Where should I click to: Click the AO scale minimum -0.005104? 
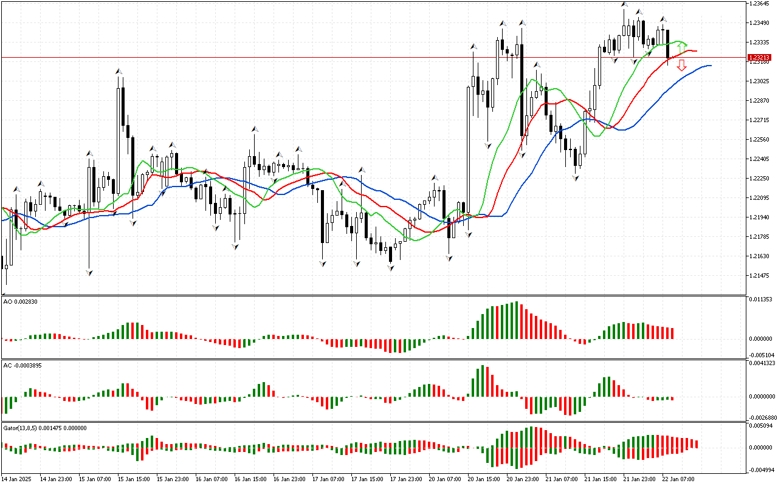(761, 355)
